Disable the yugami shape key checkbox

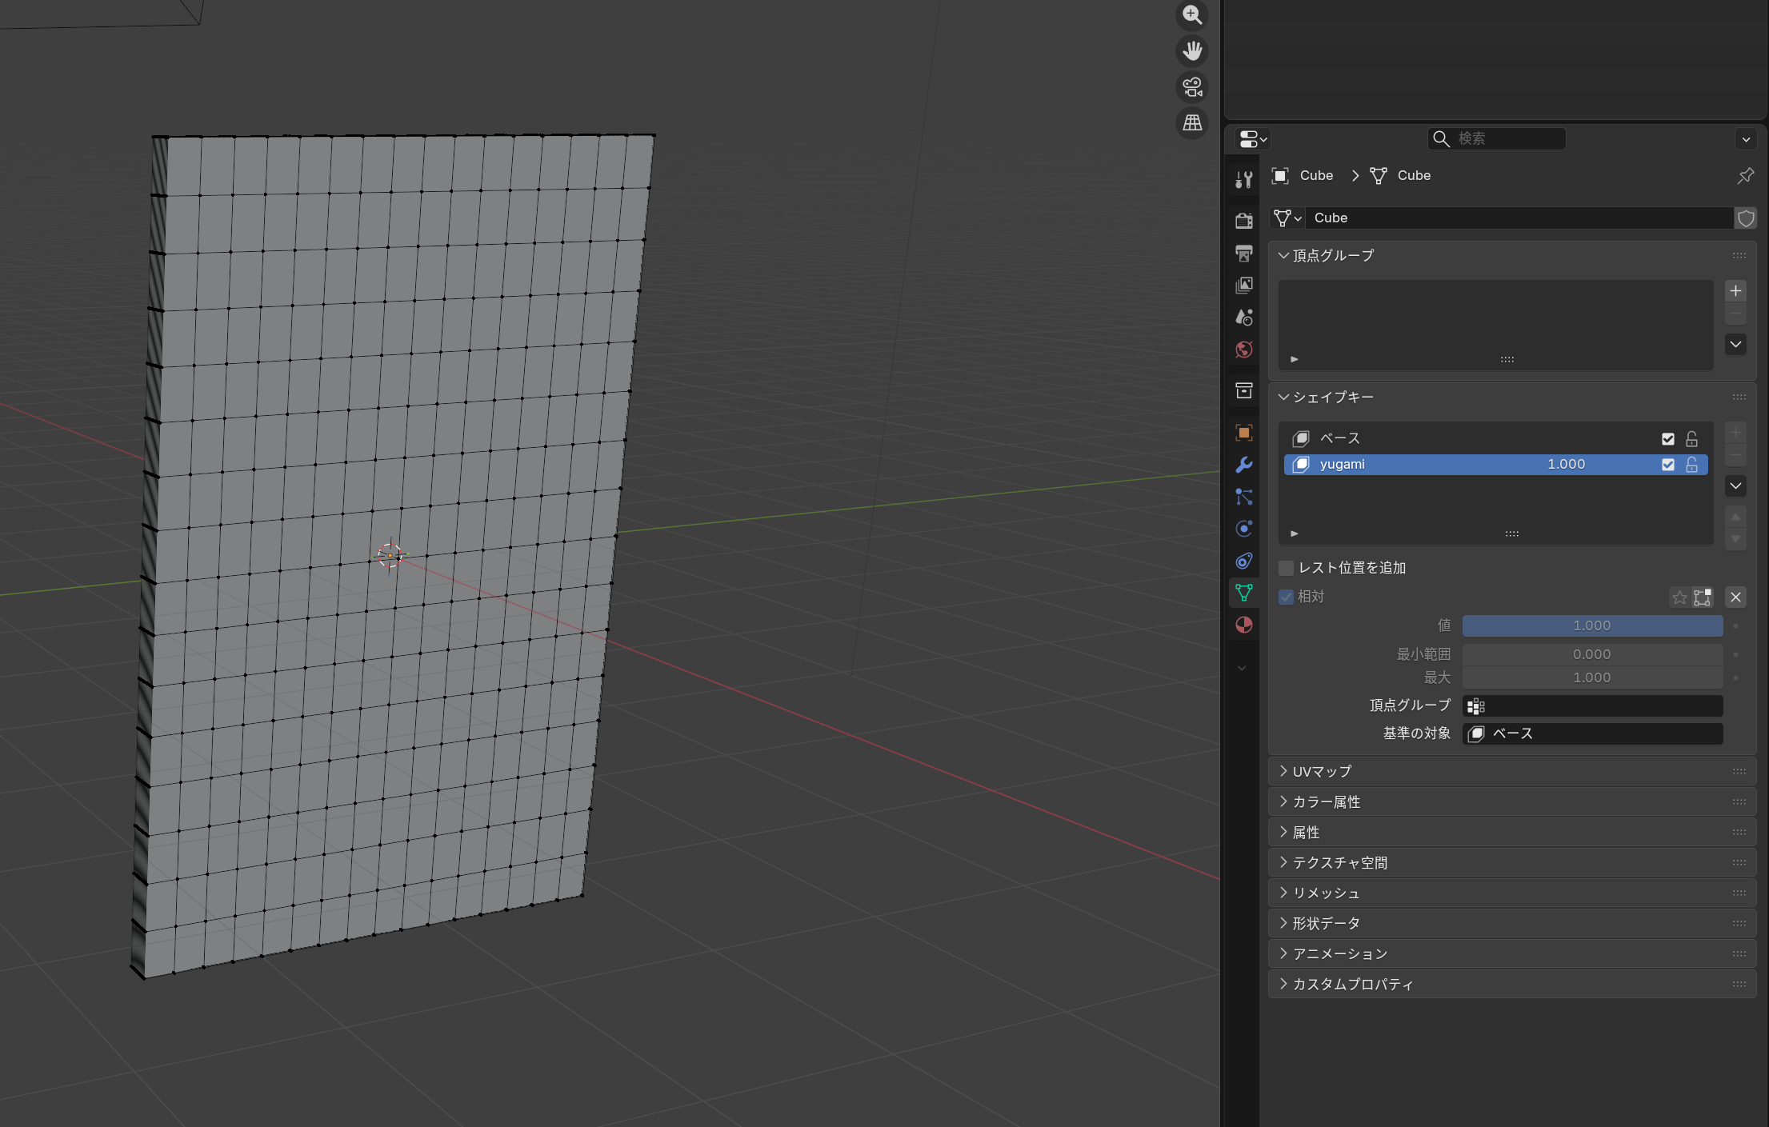[x=1667, y=465]
